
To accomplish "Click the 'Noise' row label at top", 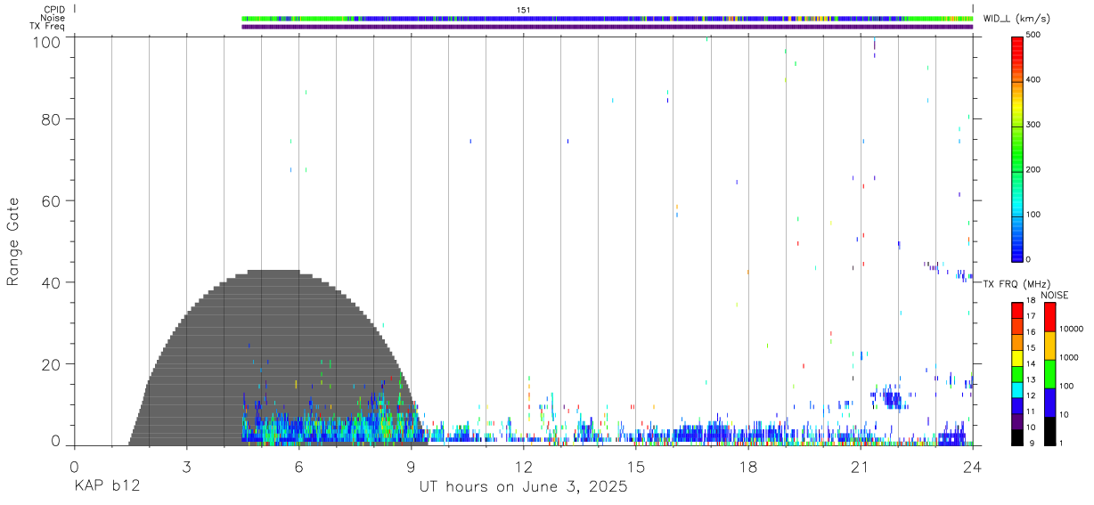I will (x=53, y=18).
